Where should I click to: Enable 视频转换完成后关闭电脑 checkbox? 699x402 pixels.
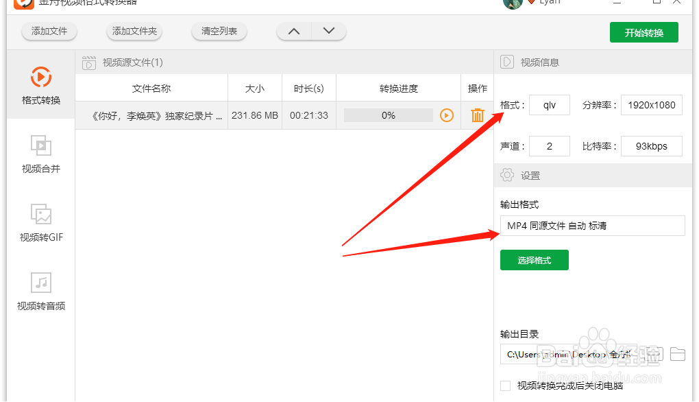coord(506,386)
